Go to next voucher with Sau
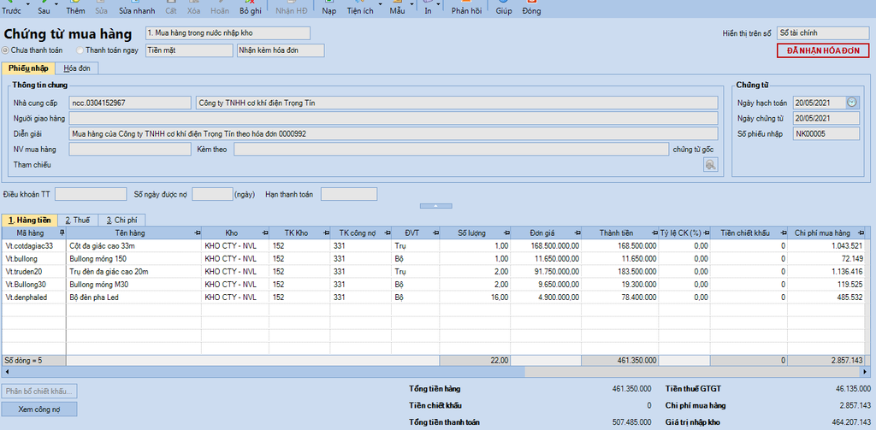Viewport: 876px width, 430px height. [x=44, y=8]
